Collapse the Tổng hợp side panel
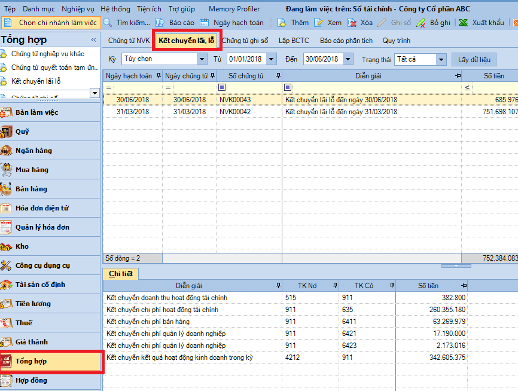The width and height of the screenshot is (518, 391). (93, 40)
